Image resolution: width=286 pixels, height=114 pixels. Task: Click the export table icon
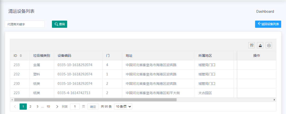coord(260,45)
